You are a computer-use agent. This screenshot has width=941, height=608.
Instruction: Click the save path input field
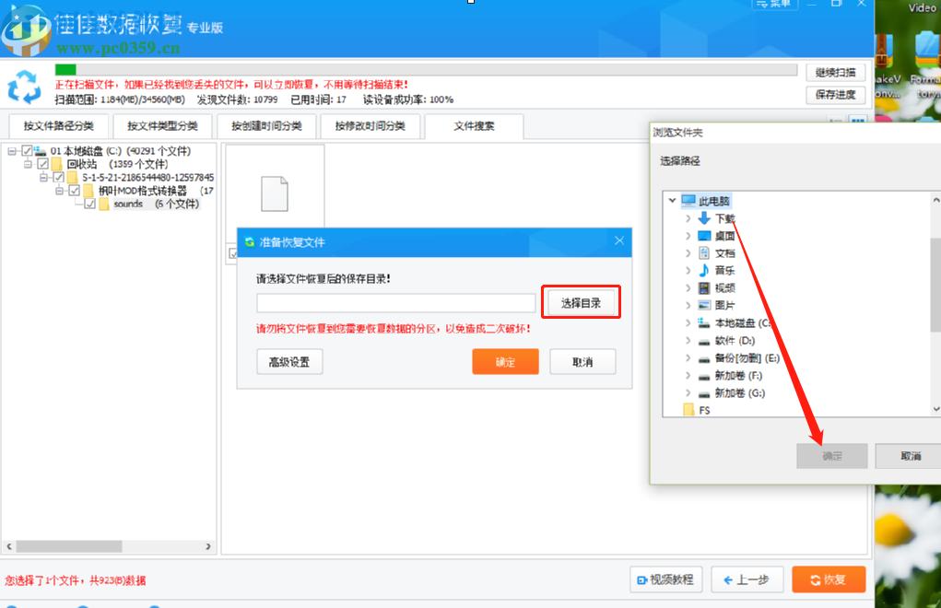[395, 302]
